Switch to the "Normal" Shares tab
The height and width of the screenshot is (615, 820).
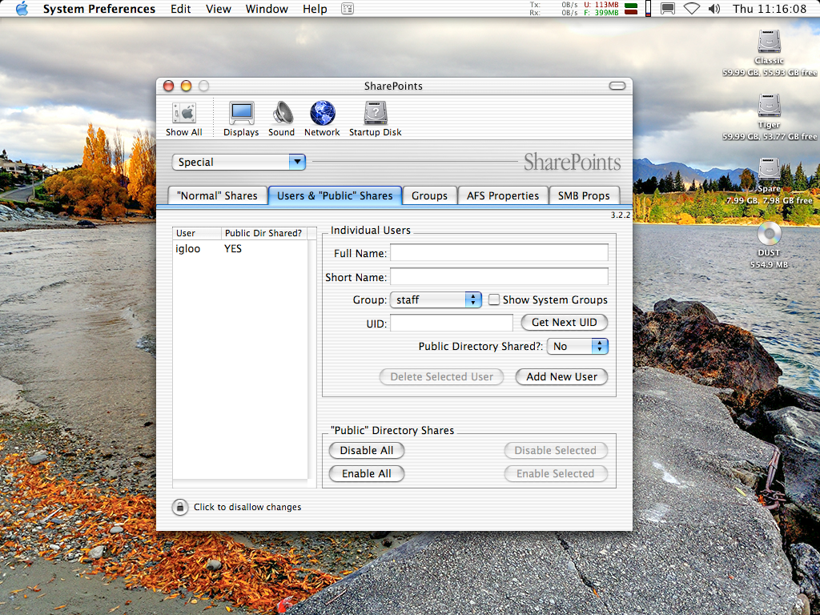[x=217, y=195]
